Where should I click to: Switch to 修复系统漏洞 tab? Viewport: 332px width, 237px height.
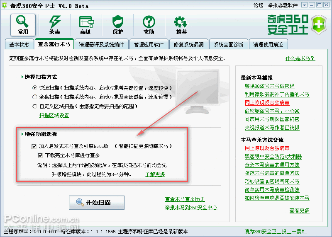(x=189, y=44)
